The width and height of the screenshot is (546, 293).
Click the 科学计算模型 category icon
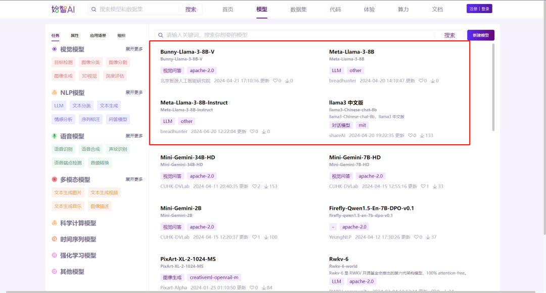click(54, 222)
